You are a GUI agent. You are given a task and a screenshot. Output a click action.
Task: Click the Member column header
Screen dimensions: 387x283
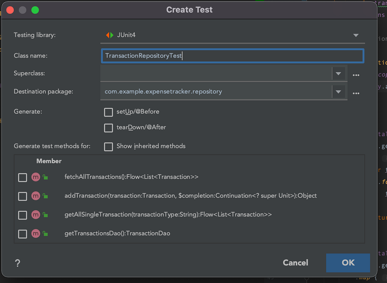tap(49, 161)
